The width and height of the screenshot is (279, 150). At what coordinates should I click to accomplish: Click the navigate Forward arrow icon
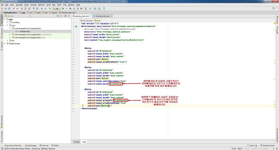coord(45,8)
